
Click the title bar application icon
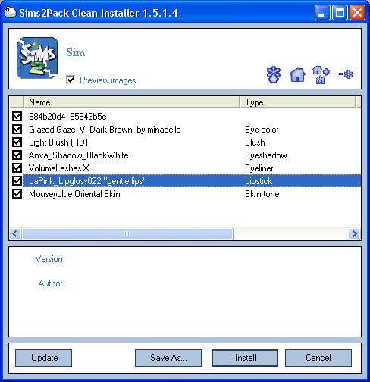pos(11,13)
